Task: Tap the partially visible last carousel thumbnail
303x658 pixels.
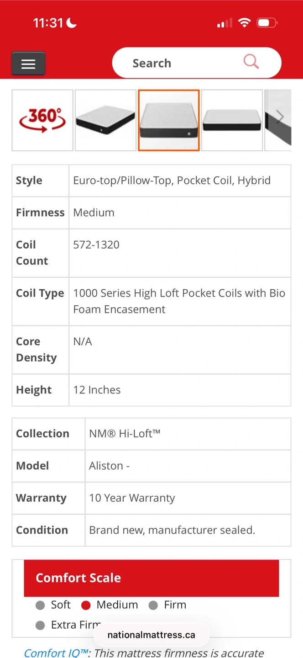Action: 278,120
